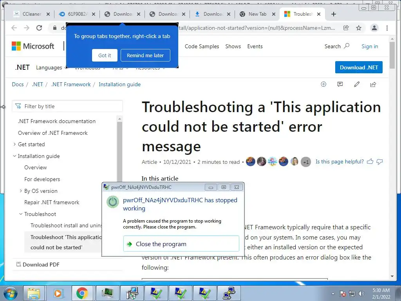This screenshot has height=301, width=401.
Task: Click the Remind me later button
Action: (x=145, y=55)
